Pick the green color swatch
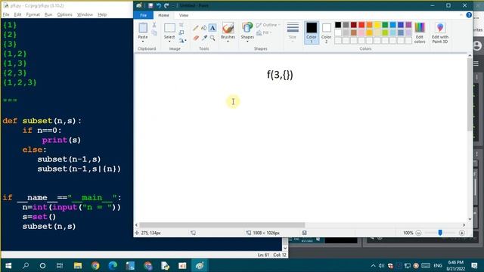484x272 pixels. pos(385,25)
